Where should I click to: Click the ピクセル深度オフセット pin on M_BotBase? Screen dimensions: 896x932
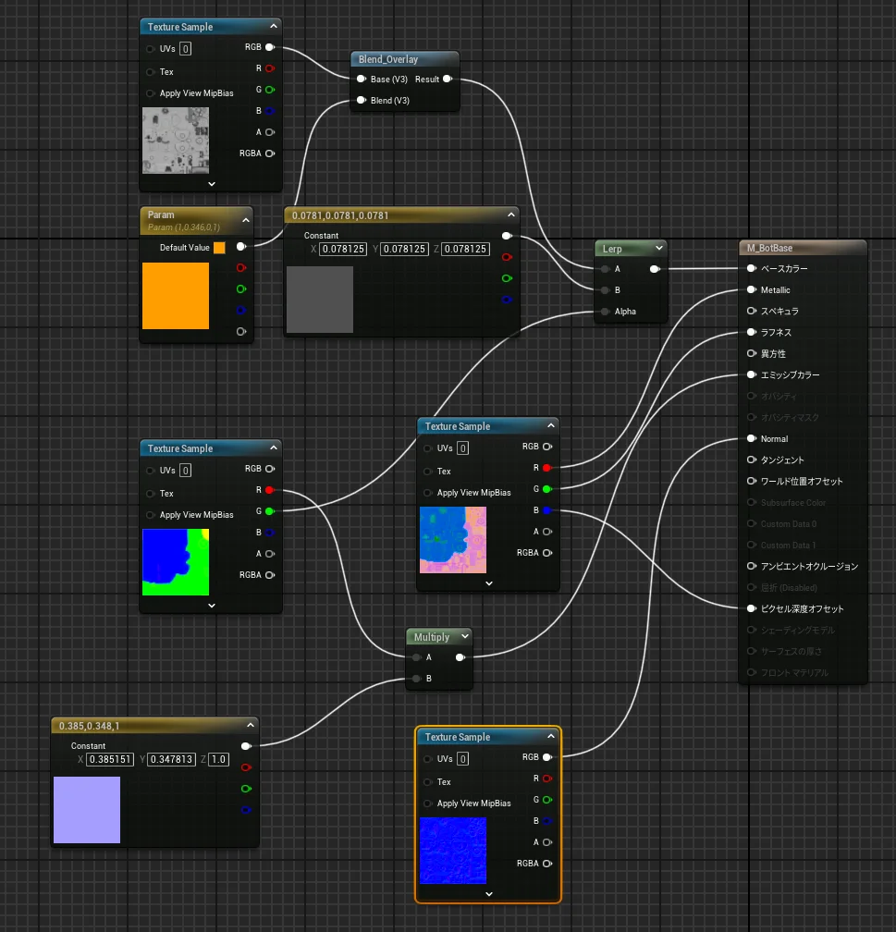click(752, 609)
